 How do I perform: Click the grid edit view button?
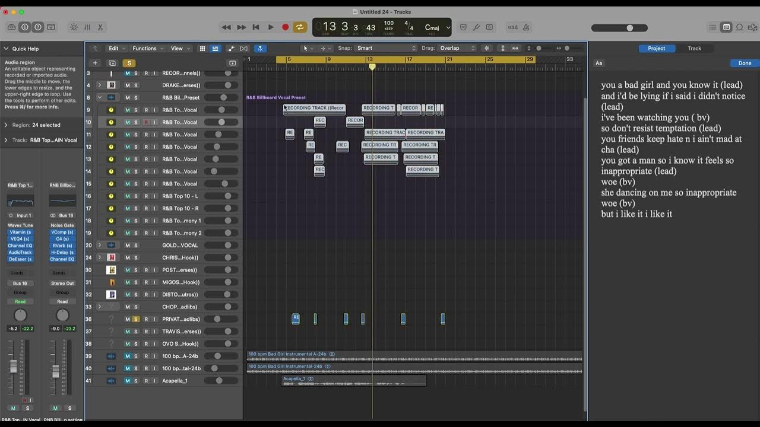coord(202,49)
